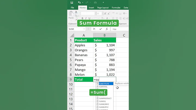Toggle Underline formatting
196x110 pixels.
(x=89, y=18)
